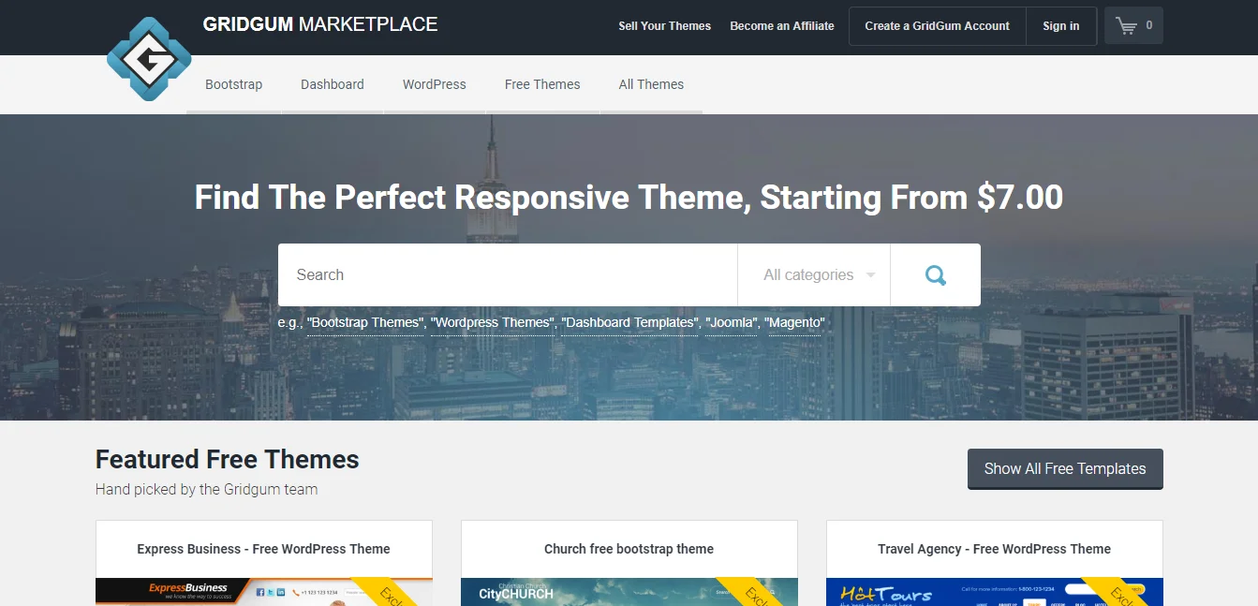Click Create a GridGum Account button

click(x=938, y=26)
